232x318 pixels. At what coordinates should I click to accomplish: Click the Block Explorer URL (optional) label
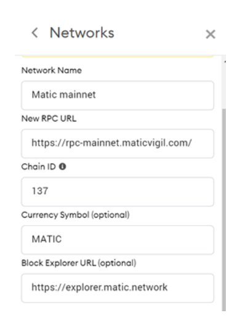[79, 263]
